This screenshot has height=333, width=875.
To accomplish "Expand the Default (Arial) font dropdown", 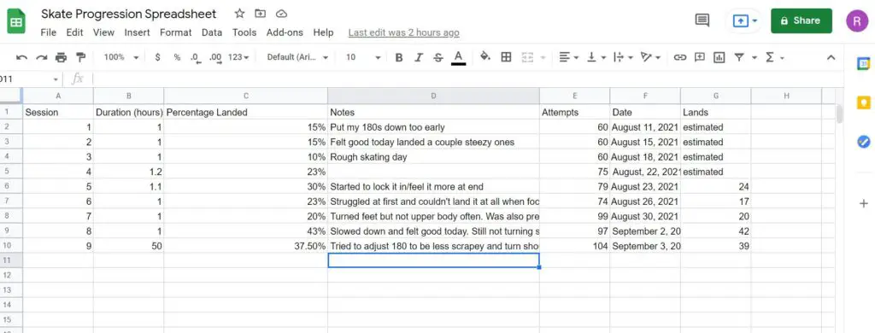I will (x=297, y=57).
